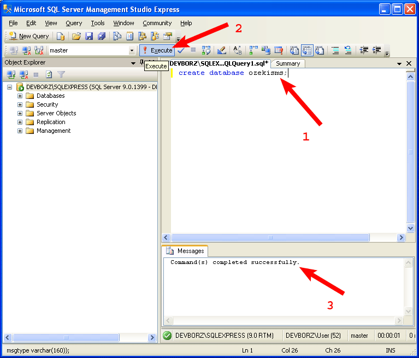Open Template Explorer toolbar icon
Image resolution: width=419 pixels, height=358 pixels.
click(155, 36)
